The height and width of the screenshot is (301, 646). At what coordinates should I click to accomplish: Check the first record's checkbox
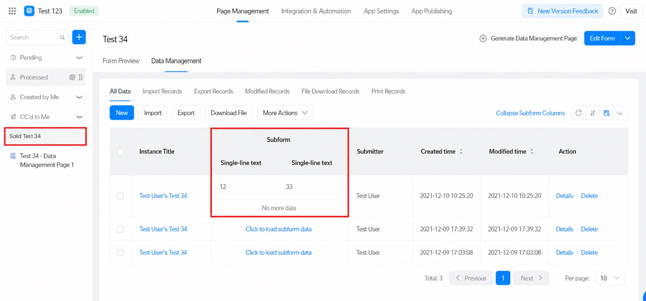click(120, 196)
